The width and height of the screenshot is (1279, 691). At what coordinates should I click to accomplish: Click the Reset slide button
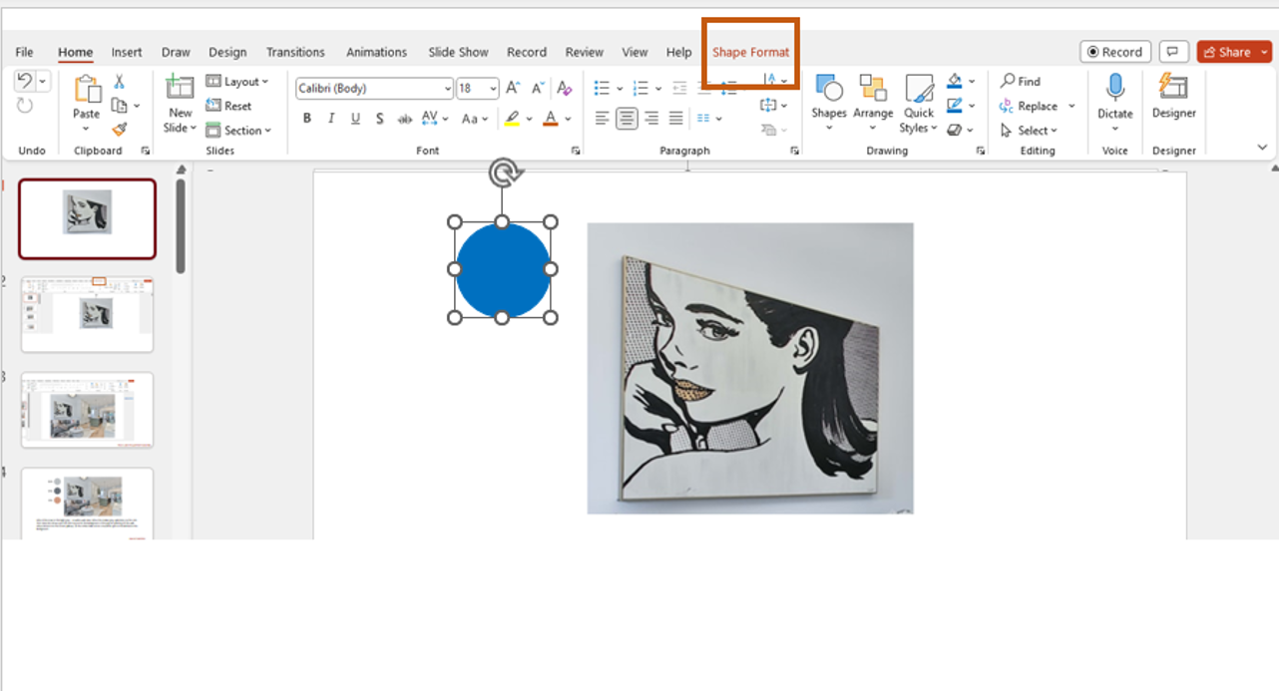[228, 106]
